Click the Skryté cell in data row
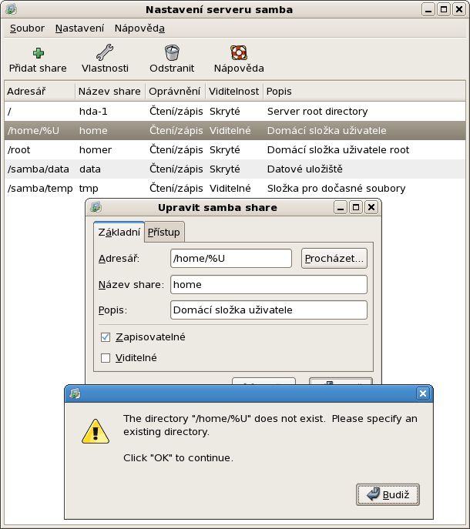The height and width of the screenshot is (529, 470). [225, 169]
